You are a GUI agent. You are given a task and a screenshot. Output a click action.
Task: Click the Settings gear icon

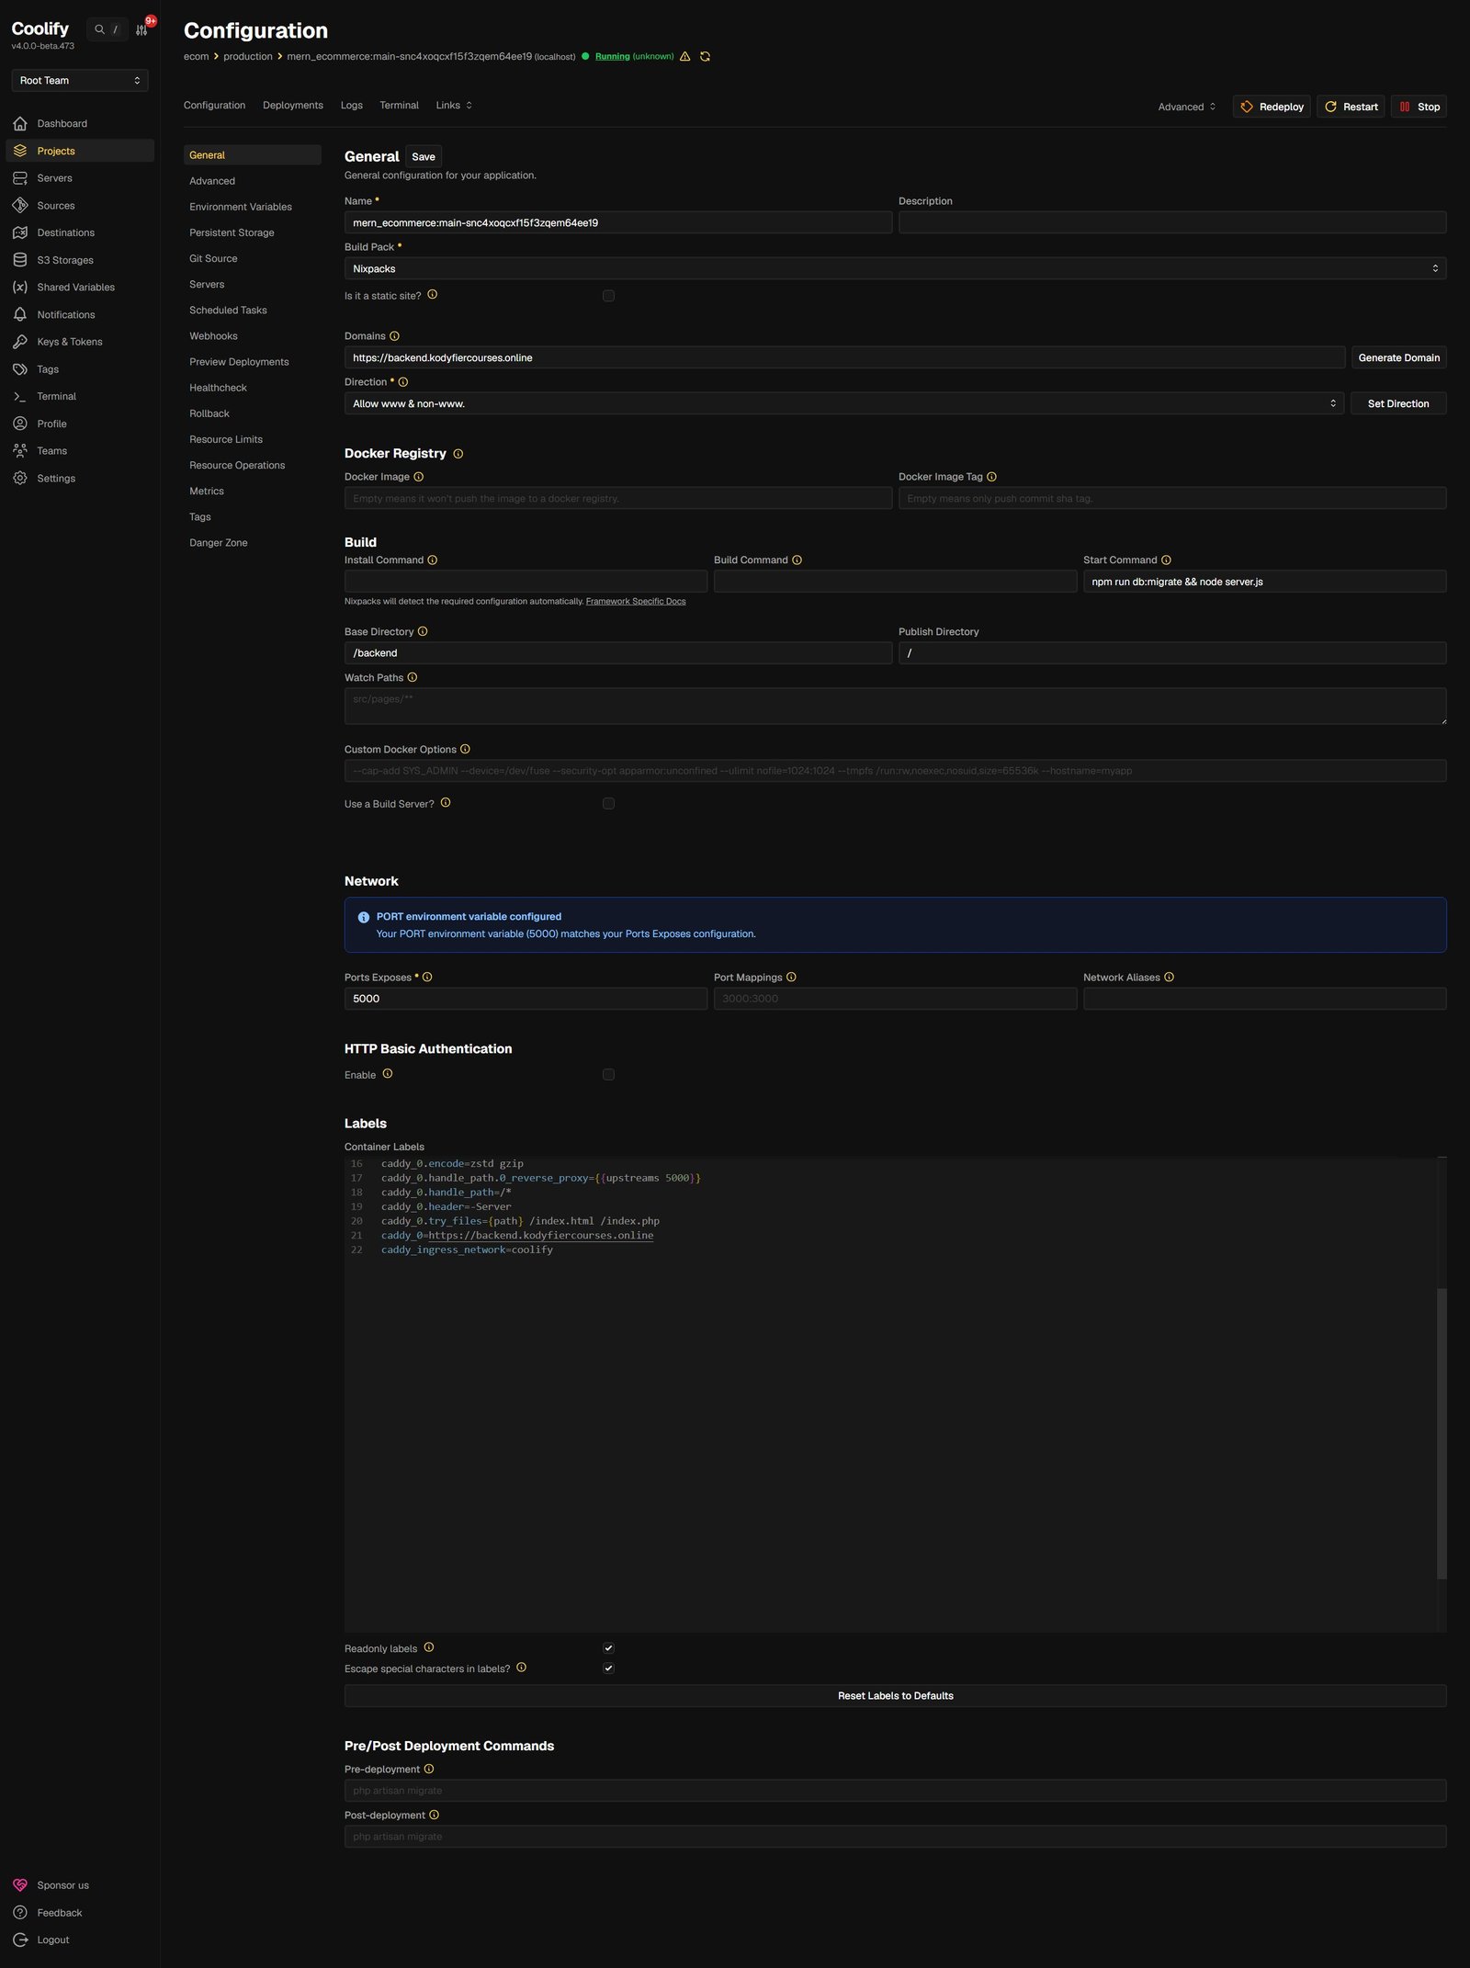pyautogui.click(x=20, y=478)
